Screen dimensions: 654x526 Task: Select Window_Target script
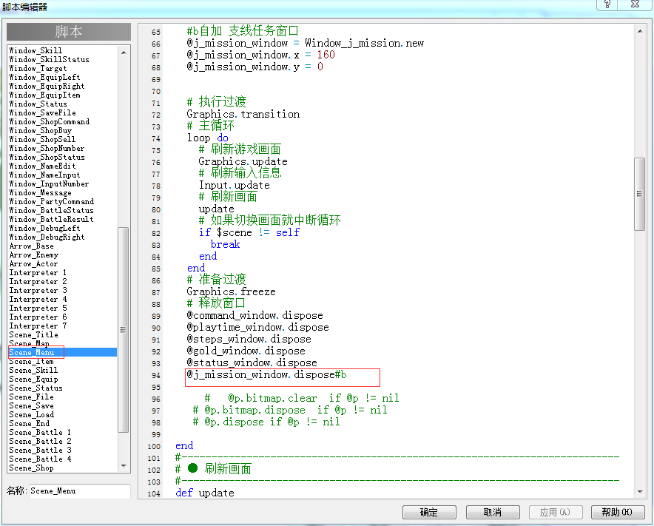tap(38, 68)
